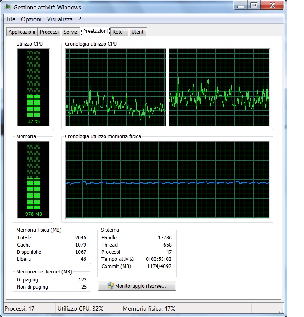Switch to the Processi tab
The height and width of the screenshot is (317, 304).
(x=49, y=32)
